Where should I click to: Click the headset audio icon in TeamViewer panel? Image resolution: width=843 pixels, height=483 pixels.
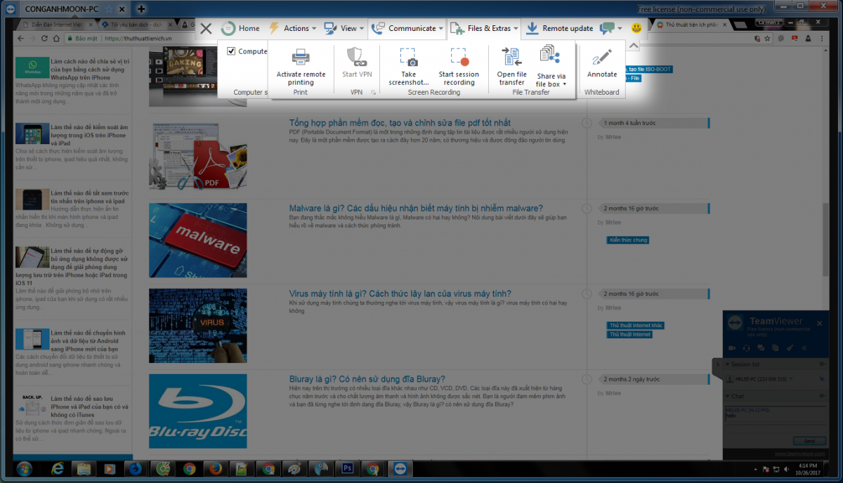tap(746, 348)
